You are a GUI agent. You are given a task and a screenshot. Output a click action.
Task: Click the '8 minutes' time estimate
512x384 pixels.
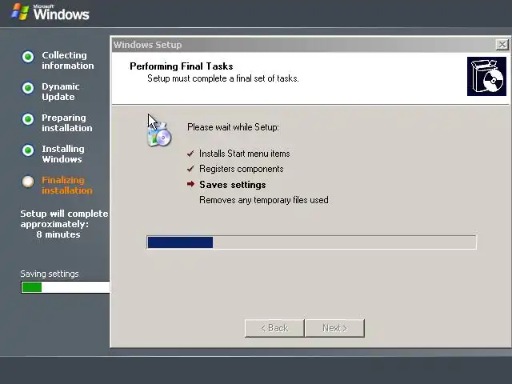coord(58,234)
